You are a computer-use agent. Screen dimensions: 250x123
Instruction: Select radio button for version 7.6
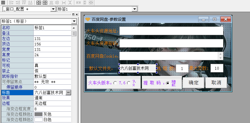point(115,83)
